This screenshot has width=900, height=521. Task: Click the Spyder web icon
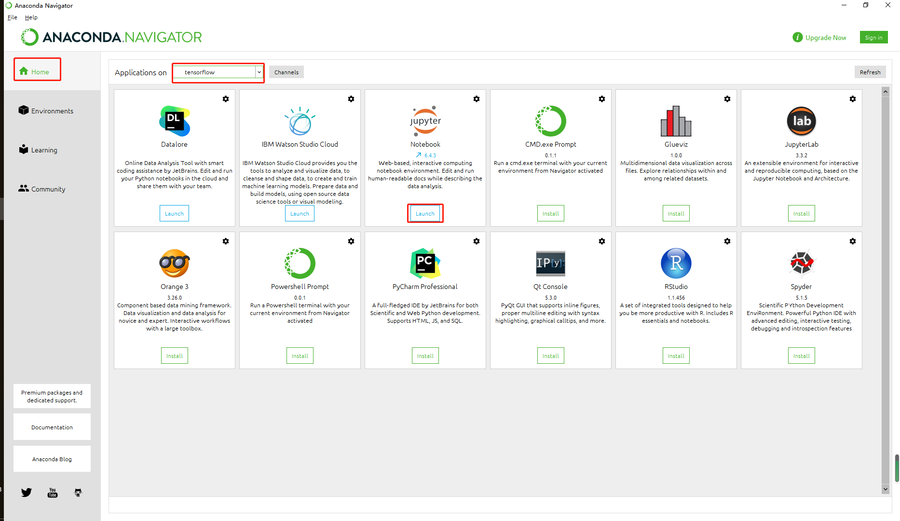tap(802, 263)
